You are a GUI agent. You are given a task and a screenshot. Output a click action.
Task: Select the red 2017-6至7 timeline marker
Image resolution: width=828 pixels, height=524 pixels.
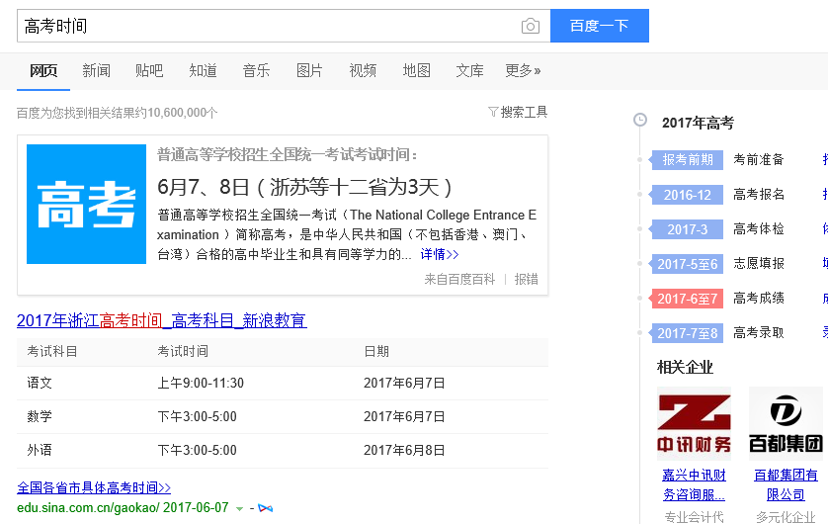[689, 299]
